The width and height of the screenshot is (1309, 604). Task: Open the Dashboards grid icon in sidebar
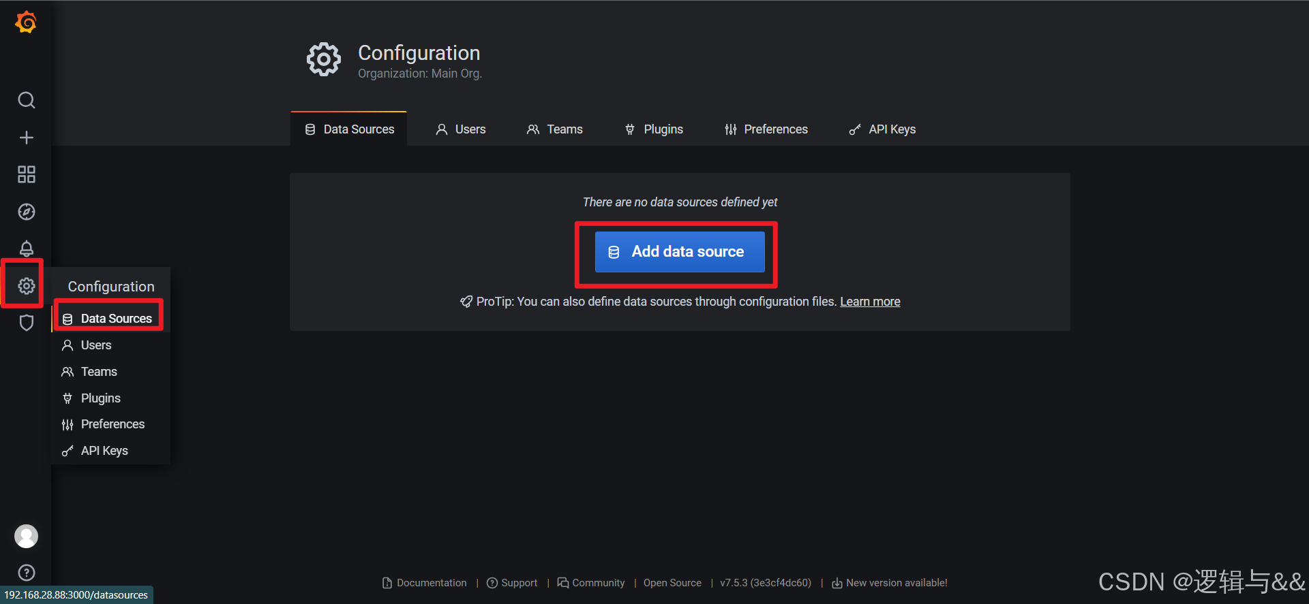26,174
